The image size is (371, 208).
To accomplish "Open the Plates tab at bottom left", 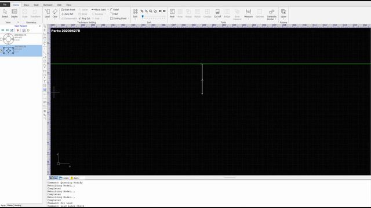I will [10, 206].
